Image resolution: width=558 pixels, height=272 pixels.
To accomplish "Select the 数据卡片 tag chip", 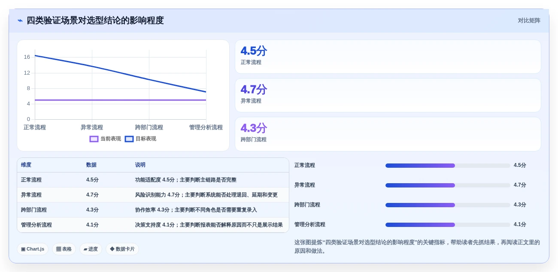I will point(122,249).
